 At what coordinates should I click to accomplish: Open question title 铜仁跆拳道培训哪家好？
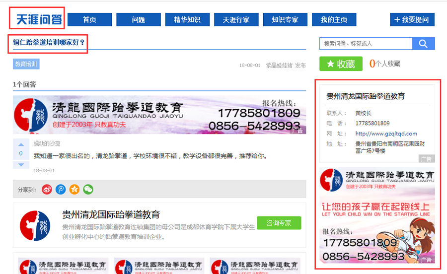49,42
